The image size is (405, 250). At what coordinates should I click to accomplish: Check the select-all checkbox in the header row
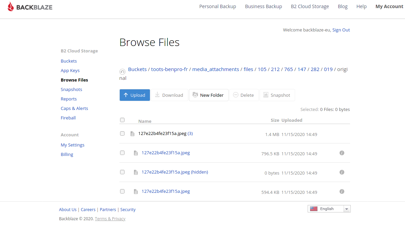122,120
